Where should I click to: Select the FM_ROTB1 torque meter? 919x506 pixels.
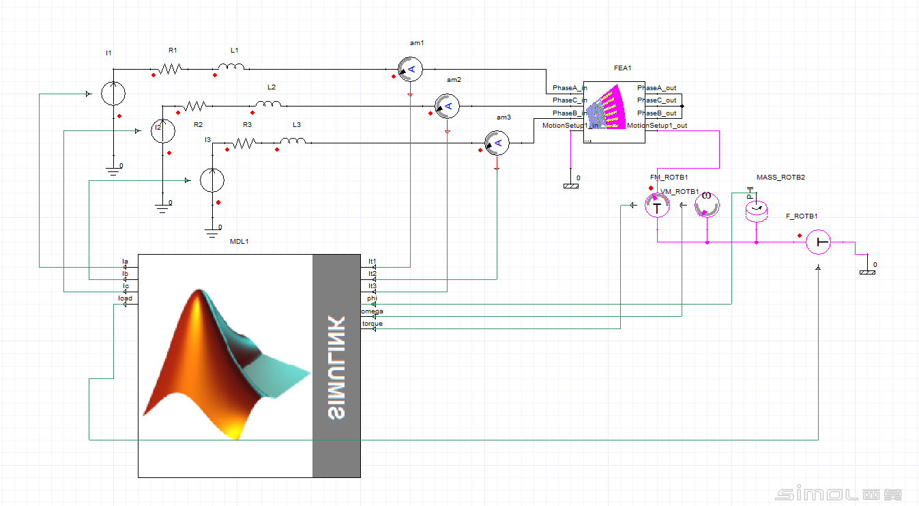(x=657, y=206)
